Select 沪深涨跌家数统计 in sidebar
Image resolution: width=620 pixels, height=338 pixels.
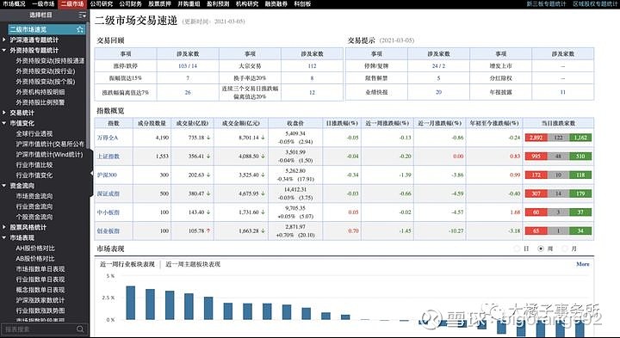tap(40, 300)
